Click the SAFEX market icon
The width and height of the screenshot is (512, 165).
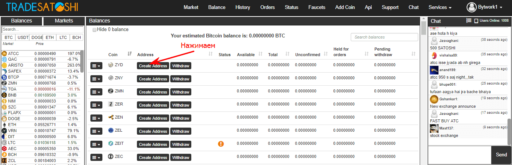click(5, 71)
